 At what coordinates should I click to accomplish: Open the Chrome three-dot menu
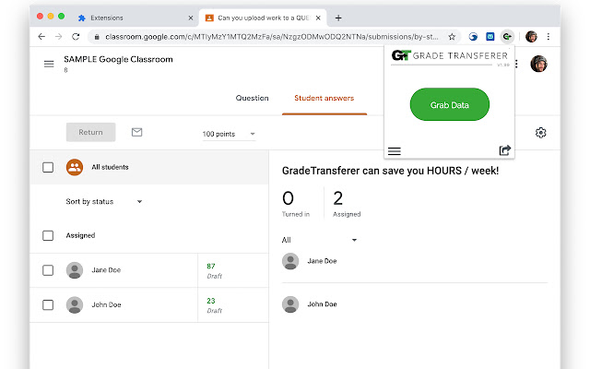point(549,37)
